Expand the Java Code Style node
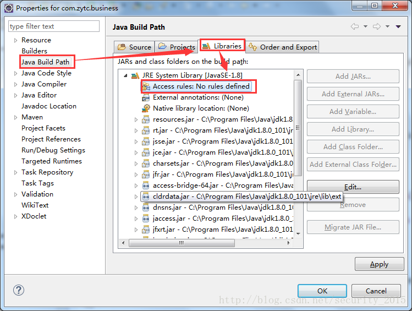The height and width of the screenshot is (311, 412). tap(15, 73)
